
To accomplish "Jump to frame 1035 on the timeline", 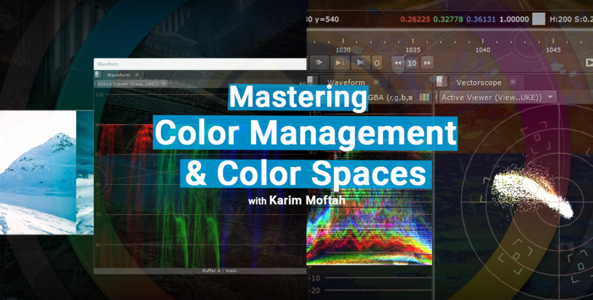I will [413, 50].
